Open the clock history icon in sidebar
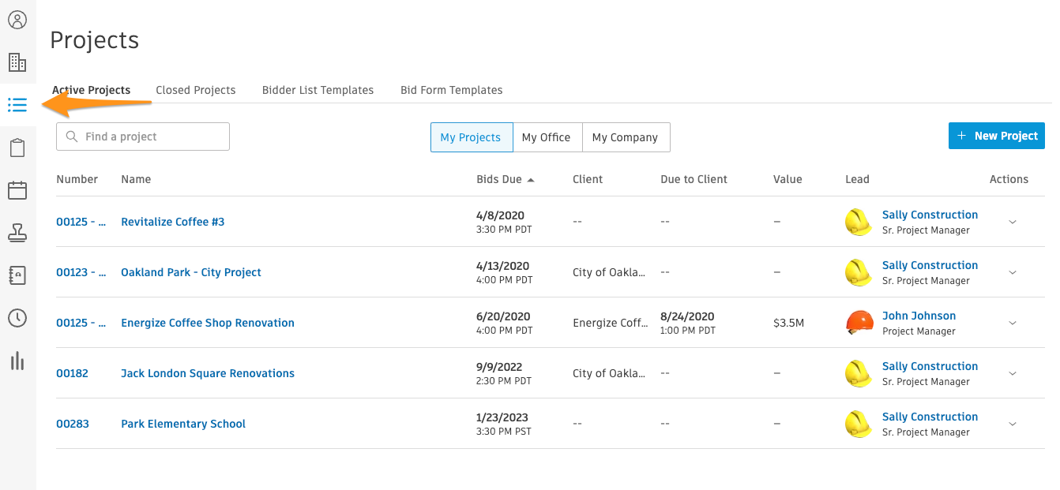The height and width of the screenshot is (490, 1060). [x=17, y=318]
